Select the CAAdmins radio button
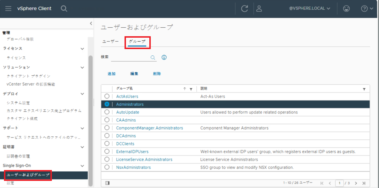Viewport: 379px width, 188px height. (x=107, y=120)
